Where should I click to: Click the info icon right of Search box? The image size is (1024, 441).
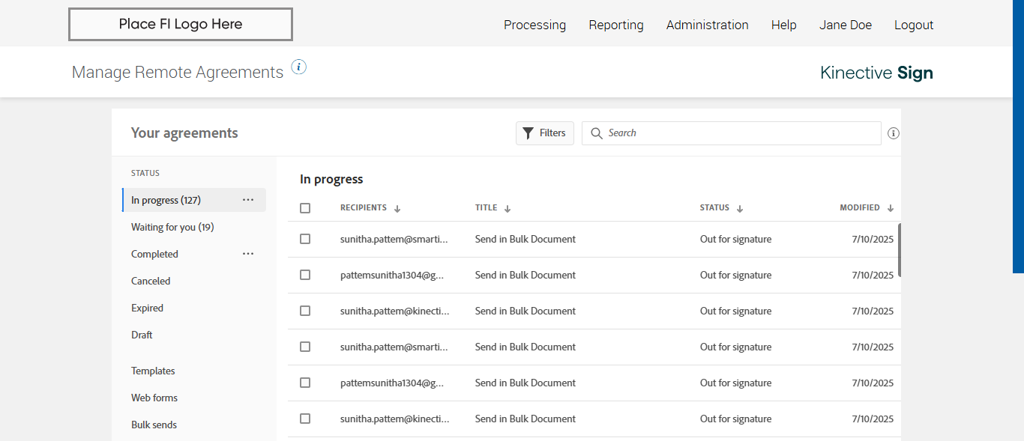[x=893, y=133]
